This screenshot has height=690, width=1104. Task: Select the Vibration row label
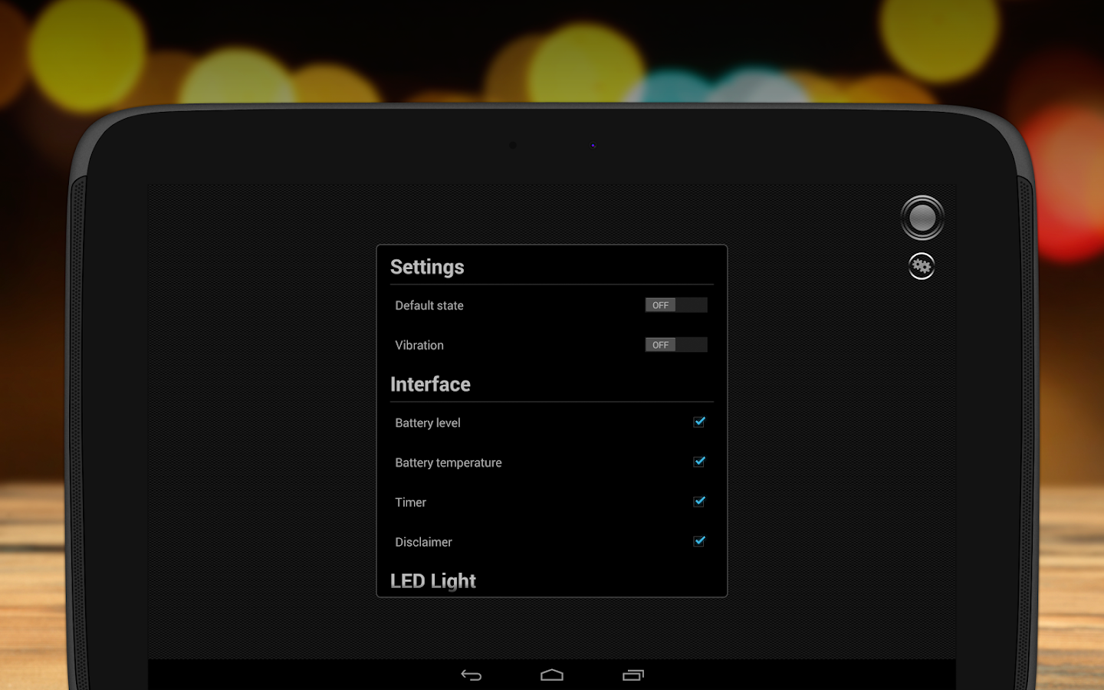coord(419,345)
